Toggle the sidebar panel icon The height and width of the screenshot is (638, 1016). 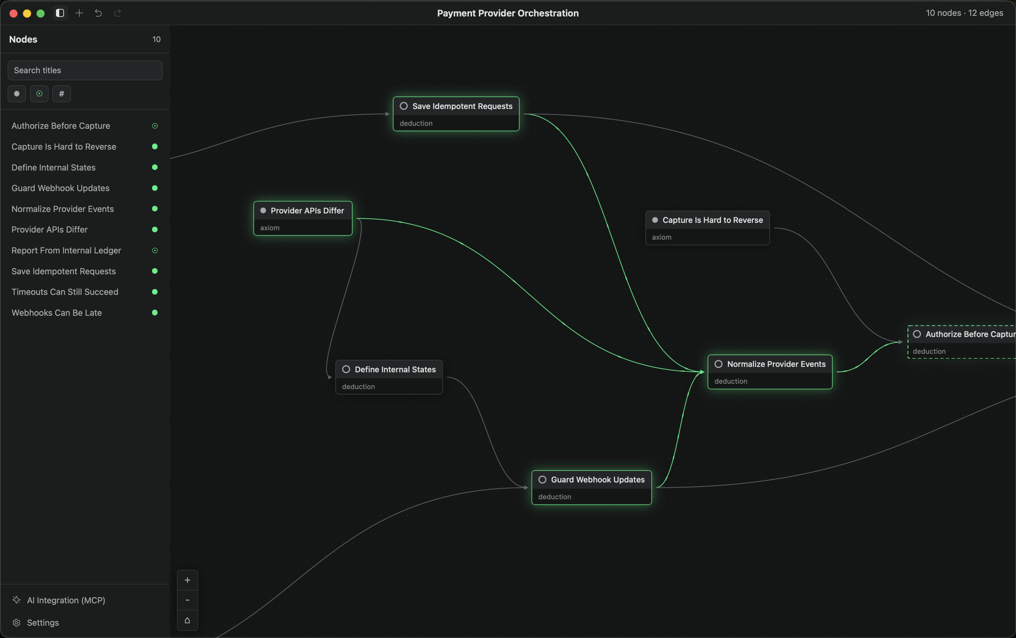[x=60, y=13]
